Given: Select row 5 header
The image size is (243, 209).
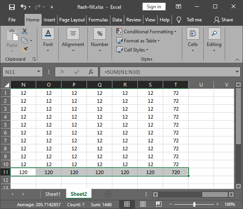Looking at the screenshot, I should (6, 125).
